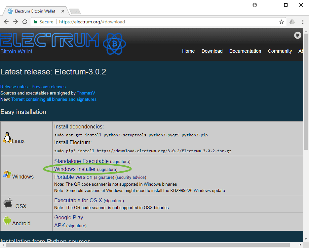The width and height of the screenshot is (309, 248).
Task: Click the Chrome user profile icon
Action: (x=254, y=5)
